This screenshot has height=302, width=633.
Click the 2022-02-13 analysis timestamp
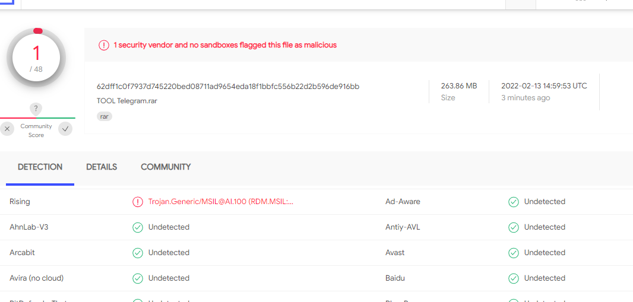pos(544,86)
